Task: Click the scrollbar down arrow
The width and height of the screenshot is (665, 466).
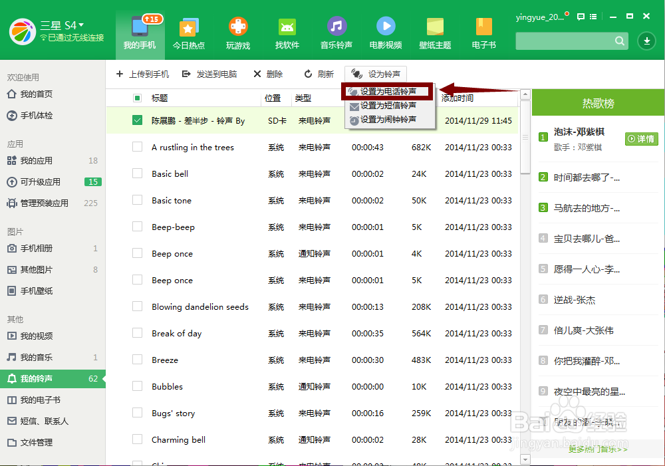Action: tap(525, 459)
